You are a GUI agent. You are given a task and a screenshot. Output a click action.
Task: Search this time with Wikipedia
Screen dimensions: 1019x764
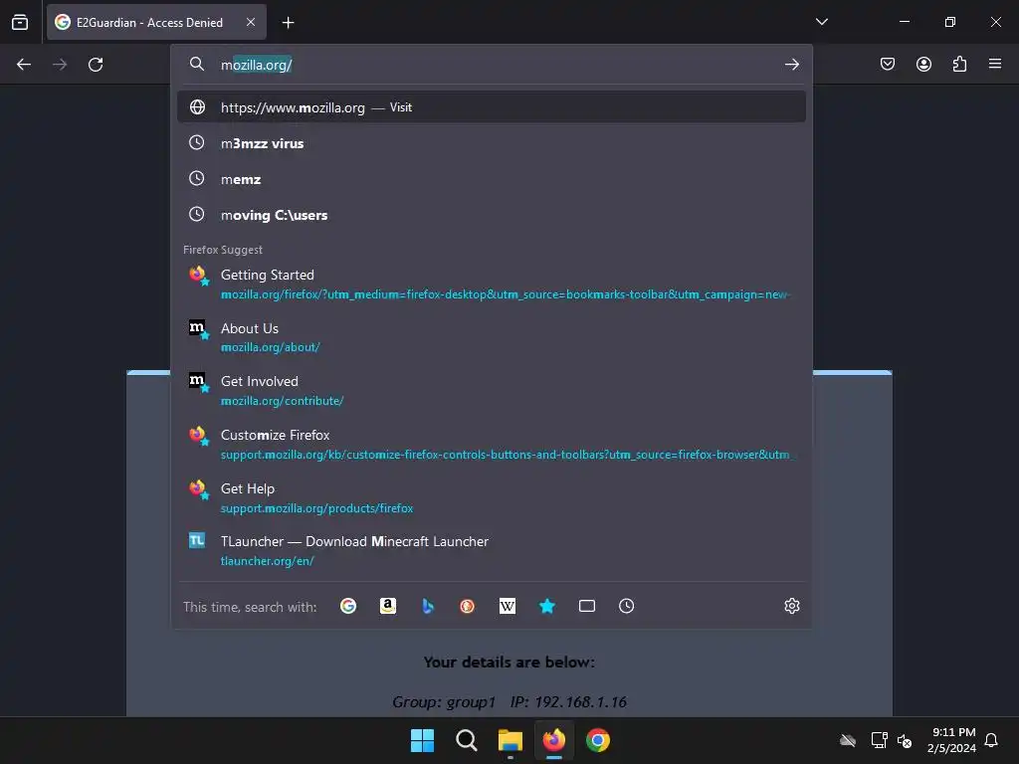coord(507,606)
